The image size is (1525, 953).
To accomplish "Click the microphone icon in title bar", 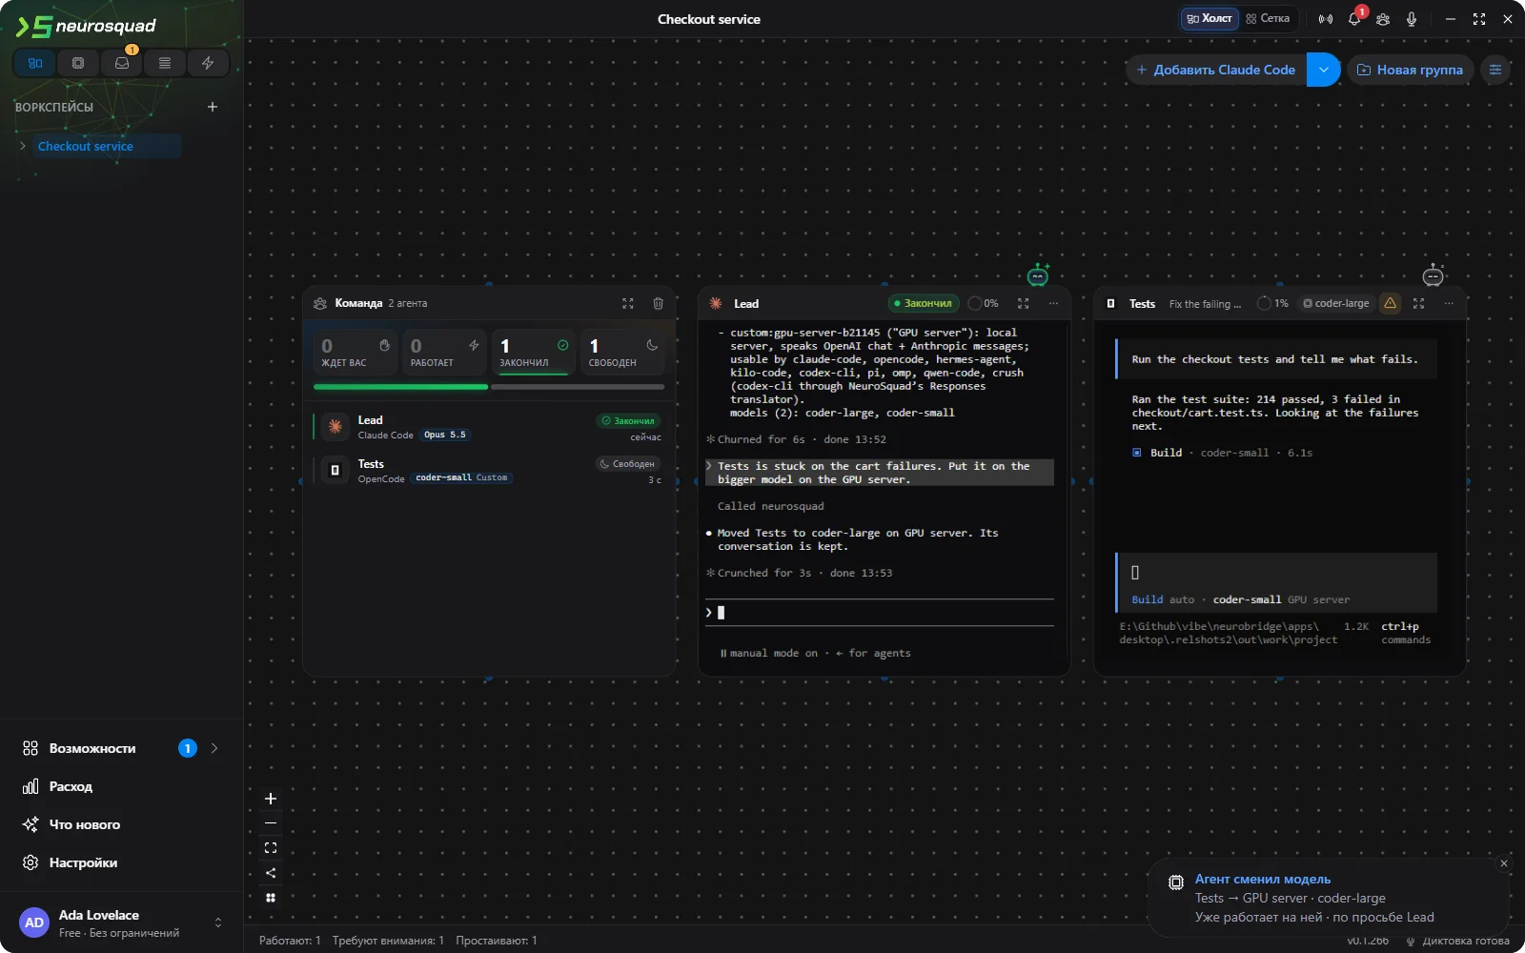I will (x=1412, y=19).
